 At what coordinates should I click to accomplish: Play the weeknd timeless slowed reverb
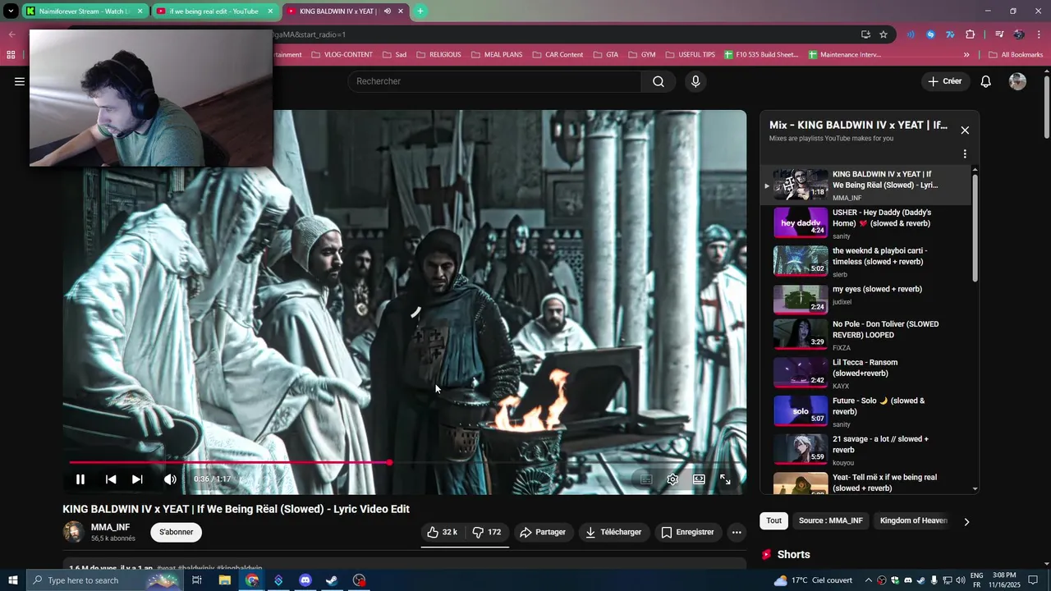coord(866,261)
